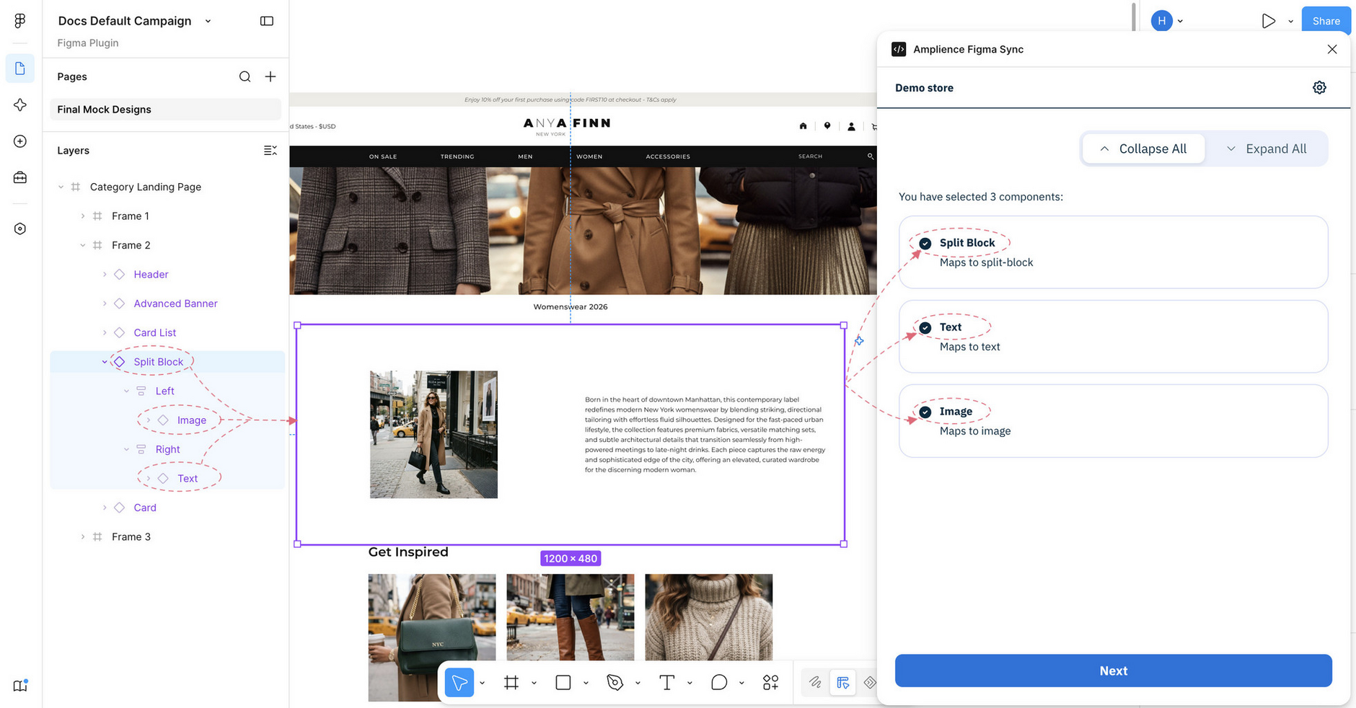Add a new page with plus icon

pyautogui.click(x=270, y=76)
